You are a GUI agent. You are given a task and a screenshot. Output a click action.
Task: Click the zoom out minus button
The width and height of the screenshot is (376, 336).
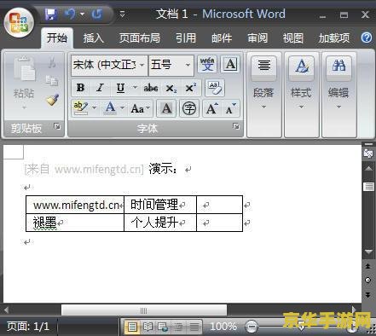pyautogui.click(x=252, y=326)
